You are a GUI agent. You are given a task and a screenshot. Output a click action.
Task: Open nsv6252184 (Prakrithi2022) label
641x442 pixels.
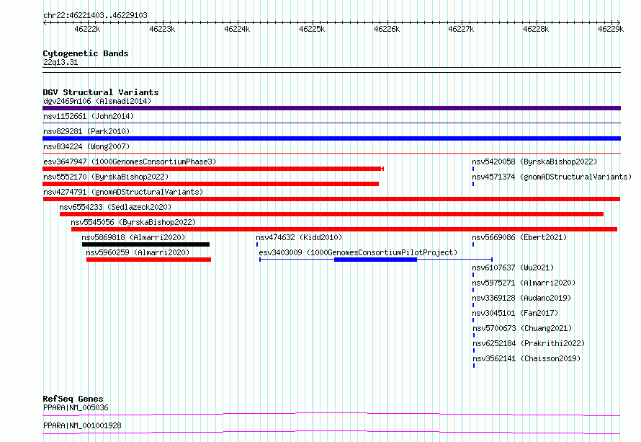[x=529, y=343]
